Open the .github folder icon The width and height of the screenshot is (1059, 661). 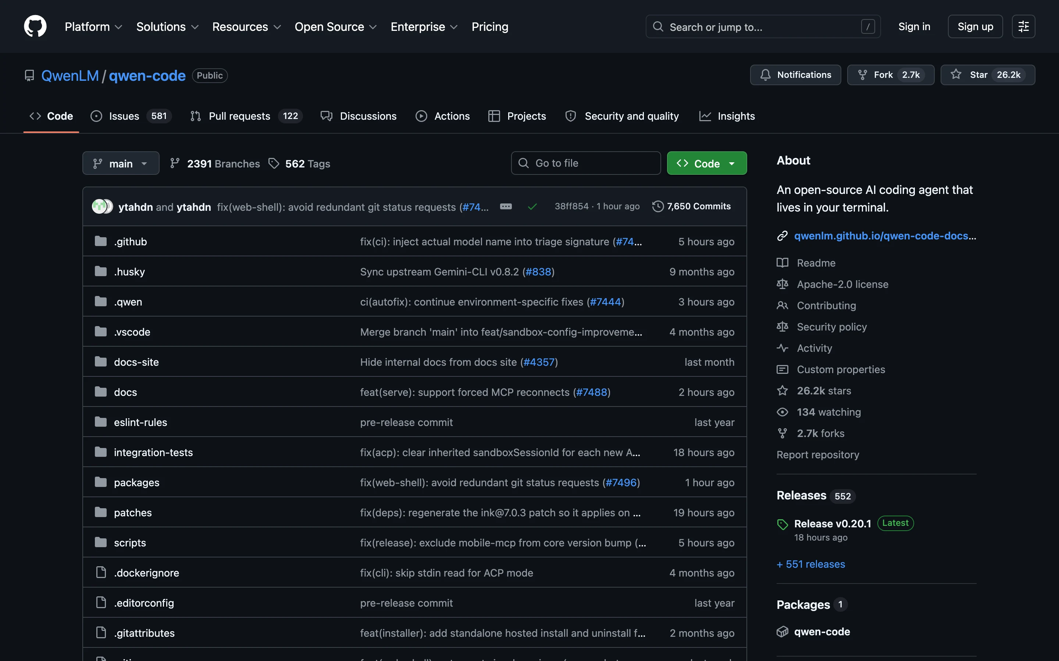click(x=101, y=241)
